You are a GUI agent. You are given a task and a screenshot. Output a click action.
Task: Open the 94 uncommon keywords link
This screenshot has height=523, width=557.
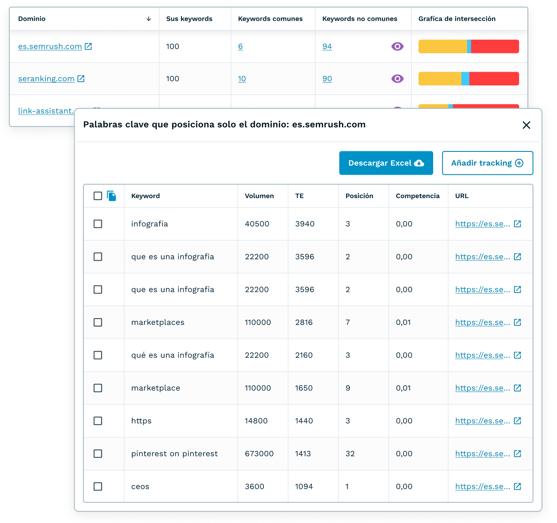click(x=327, y=46)
